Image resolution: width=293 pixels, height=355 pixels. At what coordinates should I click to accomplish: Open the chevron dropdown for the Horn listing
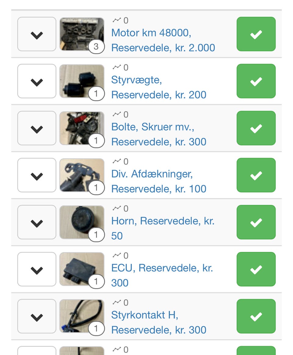(x=37, y=222)
